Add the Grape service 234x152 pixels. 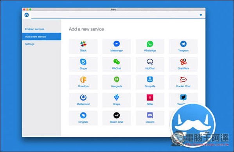(117, 100)
